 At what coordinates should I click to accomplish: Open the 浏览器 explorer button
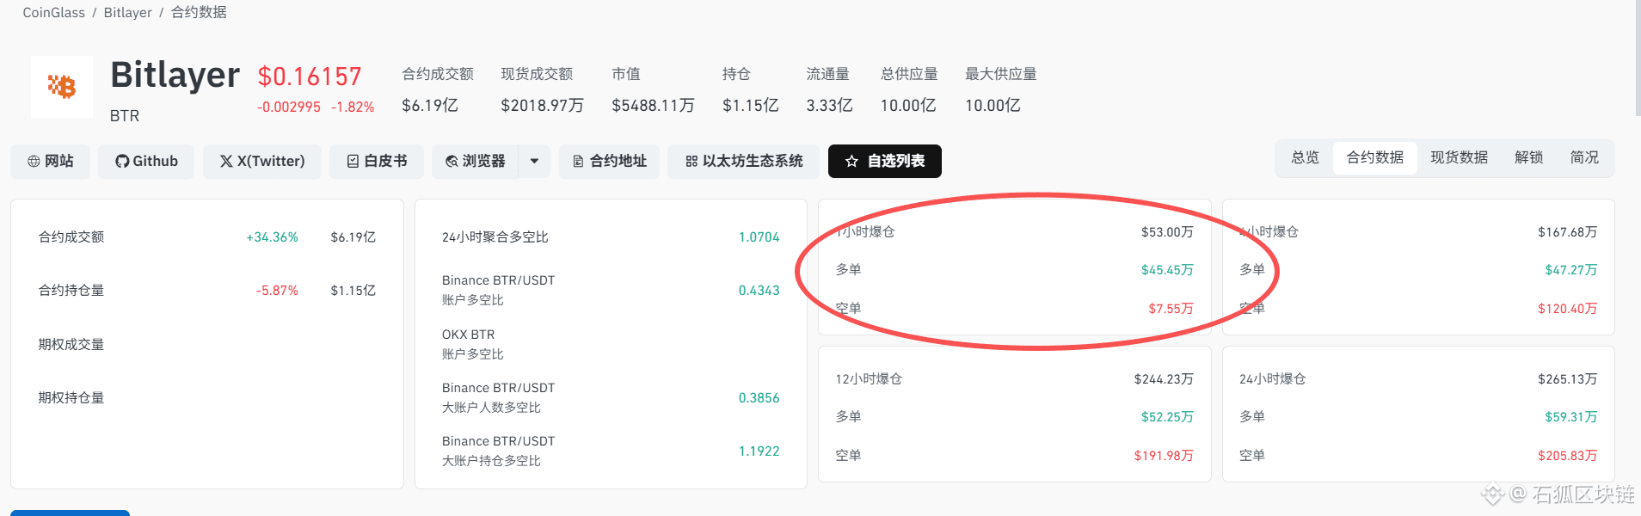click(475, 162)
